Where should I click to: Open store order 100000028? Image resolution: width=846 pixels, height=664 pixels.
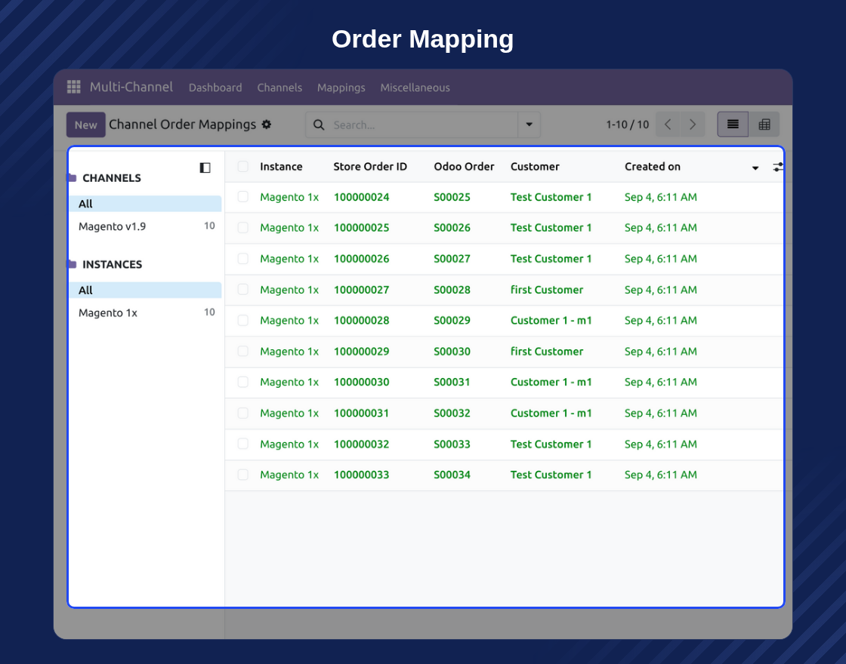coord(362,321)
